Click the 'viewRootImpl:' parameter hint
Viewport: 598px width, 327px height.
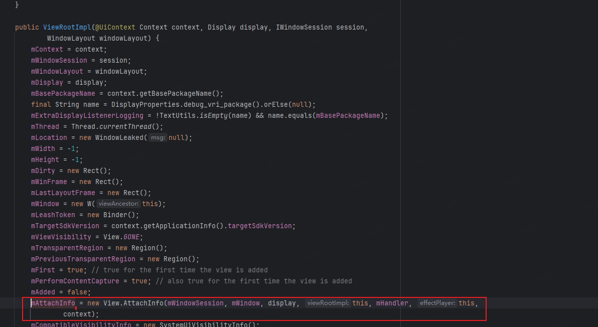click(x=328, y=304)
